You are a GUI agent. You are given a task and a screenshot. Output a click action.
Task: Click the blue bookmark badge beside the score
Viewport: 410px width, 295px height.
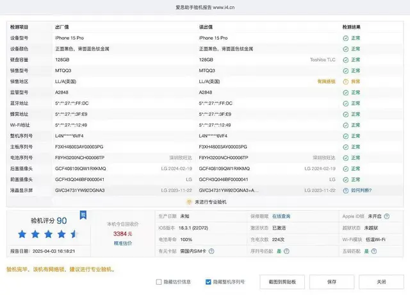pos(83,215)
